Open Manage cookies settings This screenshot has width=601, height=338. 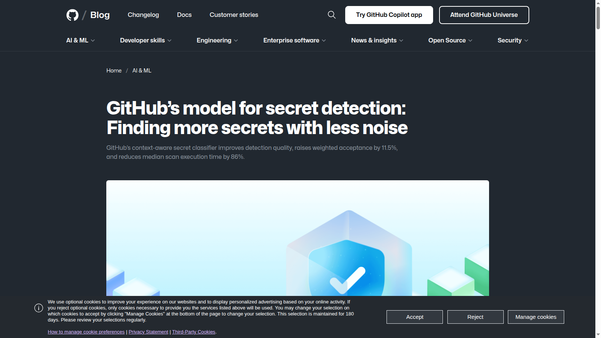click(x=536, y=317)
